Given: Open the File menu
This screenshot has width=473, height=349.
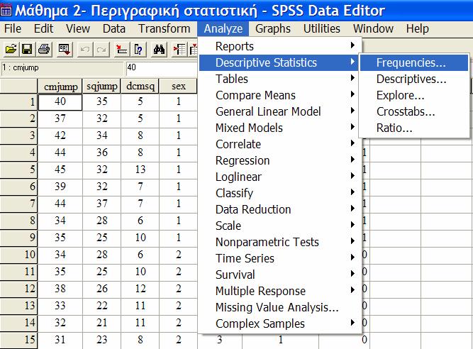Looking at the screenshot, I should (13, 28).
